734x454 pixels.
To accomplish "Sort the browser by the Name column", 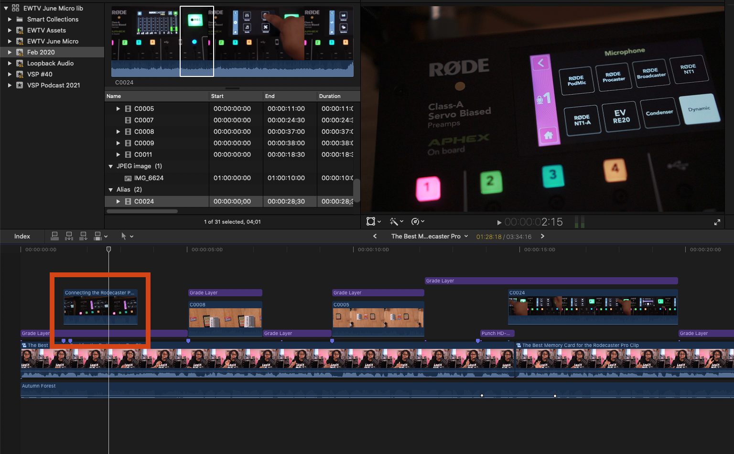I will [x=157, y=96].
